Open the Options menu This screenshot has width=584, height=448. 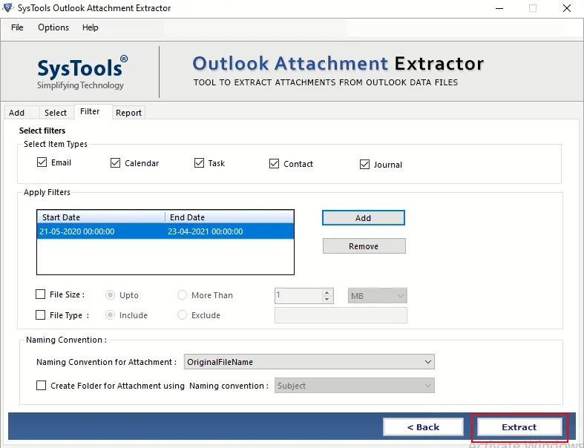53,27
